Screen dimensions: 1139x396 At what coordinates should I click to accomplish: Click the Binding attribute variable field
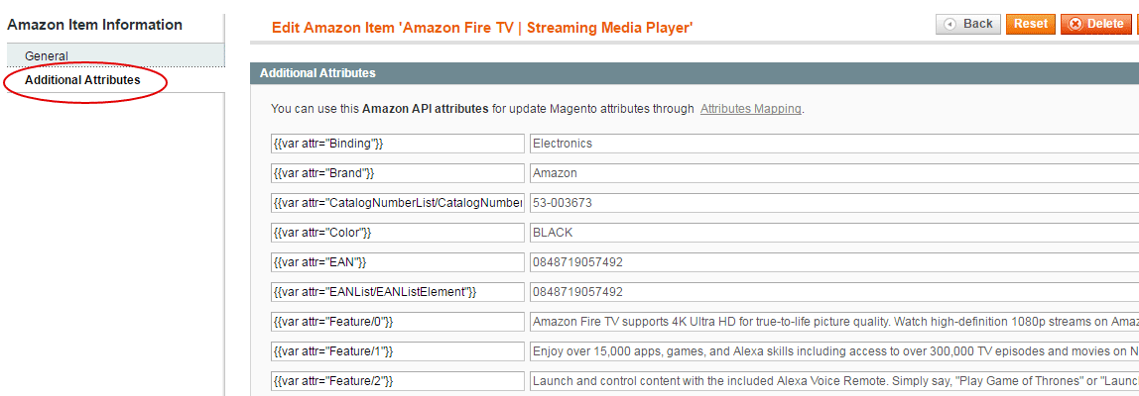[x=397, y=143]
